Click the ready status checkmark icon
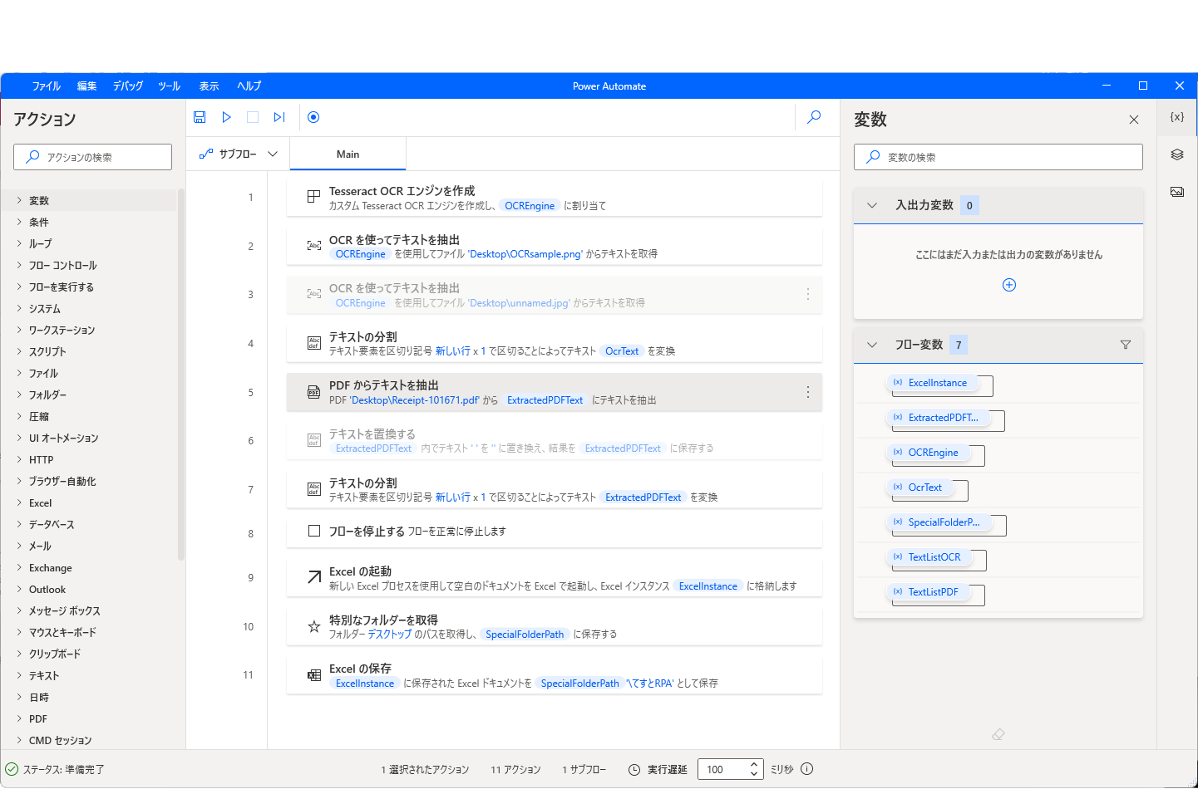 click(x=12, y=769)
